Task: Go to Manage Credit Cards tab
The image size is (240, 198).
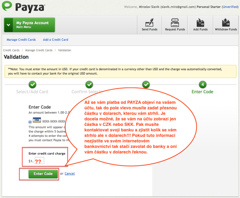Action: (21, 40)
